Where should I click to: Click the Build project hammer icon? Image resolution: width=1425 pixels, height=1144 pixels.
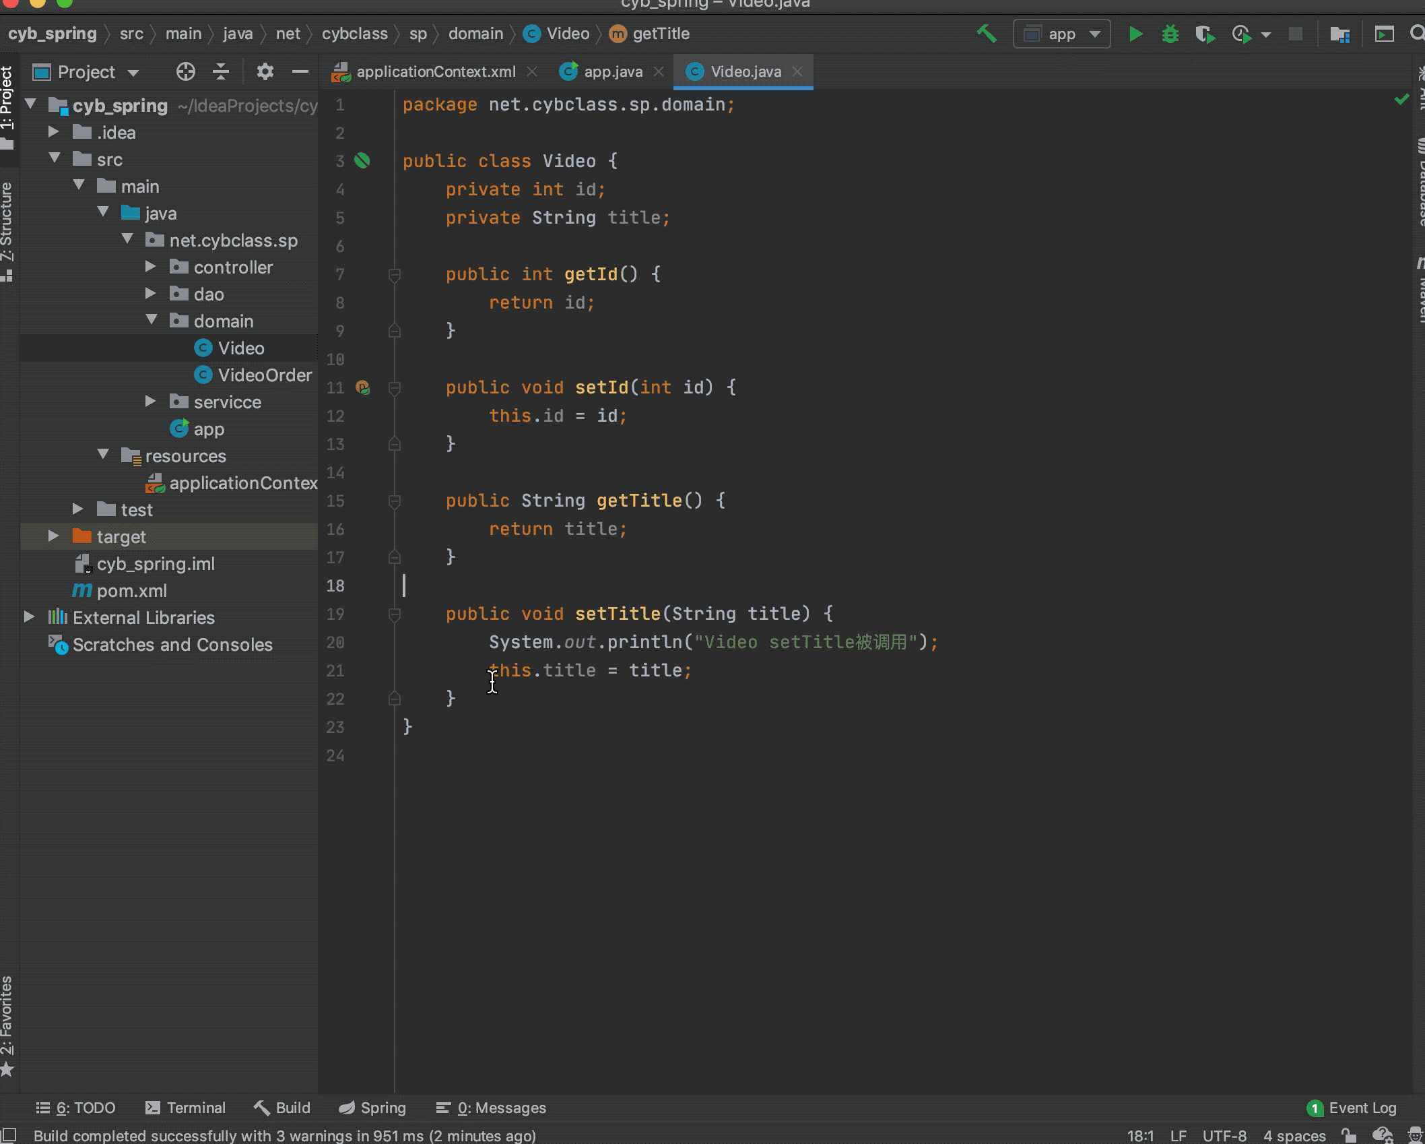[x=987, y=34]
